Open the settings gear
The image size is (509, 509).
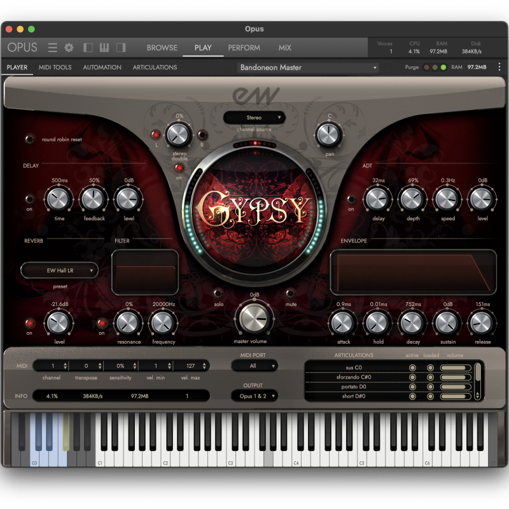[69, 48]
